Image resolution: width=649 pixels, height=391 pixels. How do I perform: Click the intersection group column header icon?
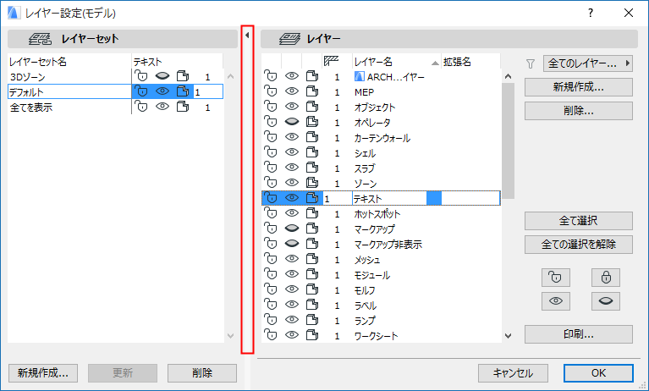pyautogui.click(x=332, y=62)
